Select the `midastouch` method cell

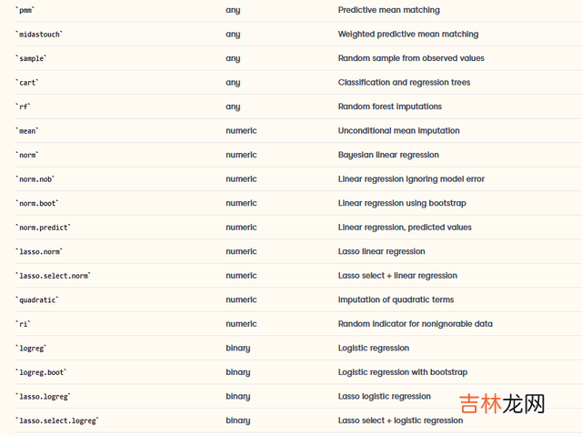tap(39, 35)
